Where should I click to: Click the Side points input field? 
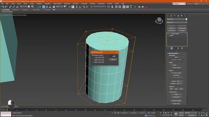click(x=101, y=58)
